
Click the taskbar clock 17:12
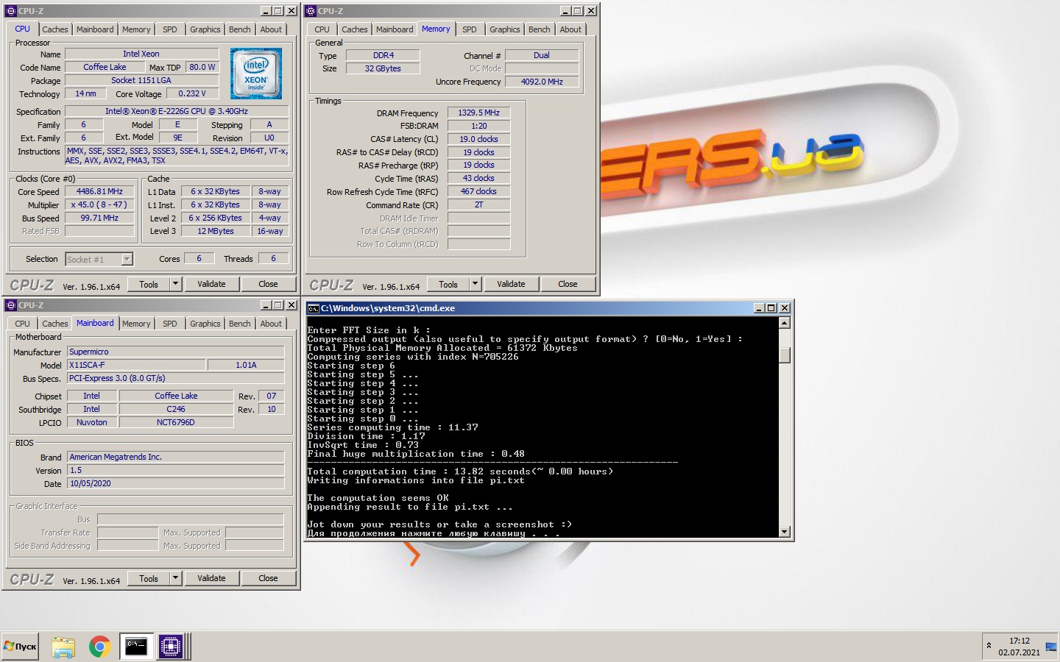[x=1020, y=641]
